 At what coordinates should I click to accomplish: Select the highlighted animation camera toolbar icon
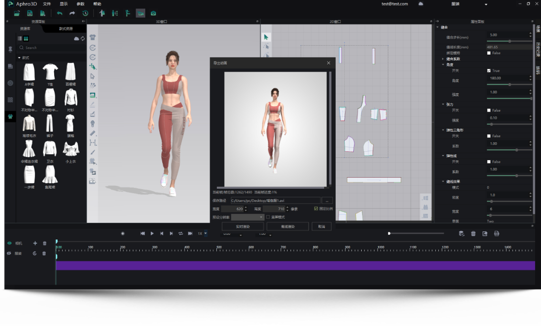click(140, 14)
